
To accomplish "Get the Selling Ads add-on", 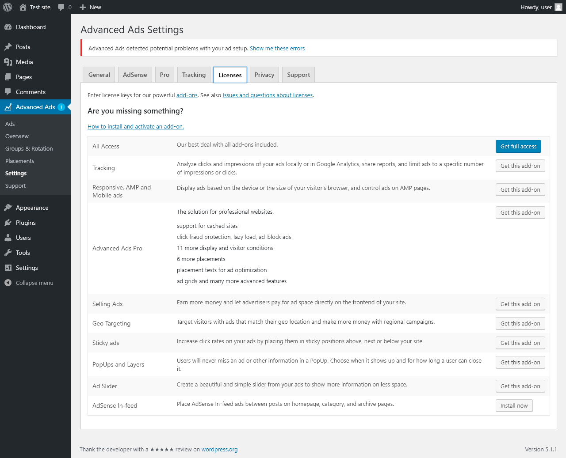I will tap(520, 304).
